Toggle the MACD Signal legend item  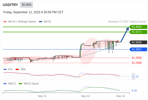pyautogui.click(x=29, y=83)
